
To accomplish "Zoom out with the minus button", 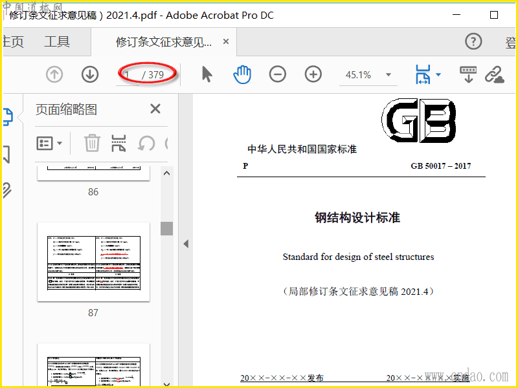I will click(x=278, y=74).
